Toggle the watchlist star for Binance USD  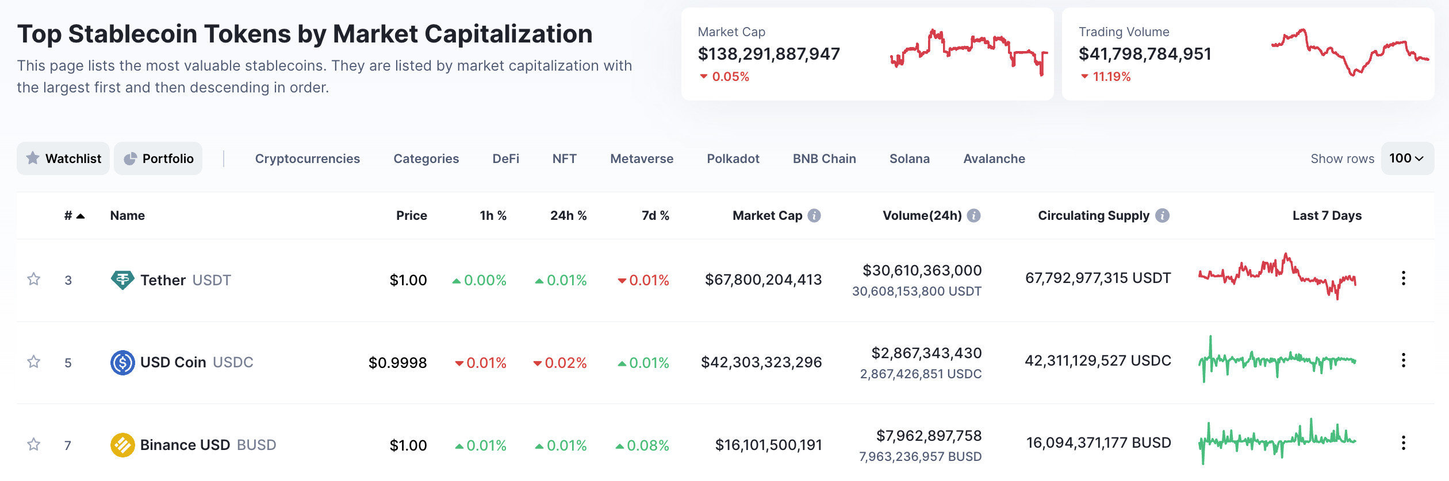click(33, 444)
